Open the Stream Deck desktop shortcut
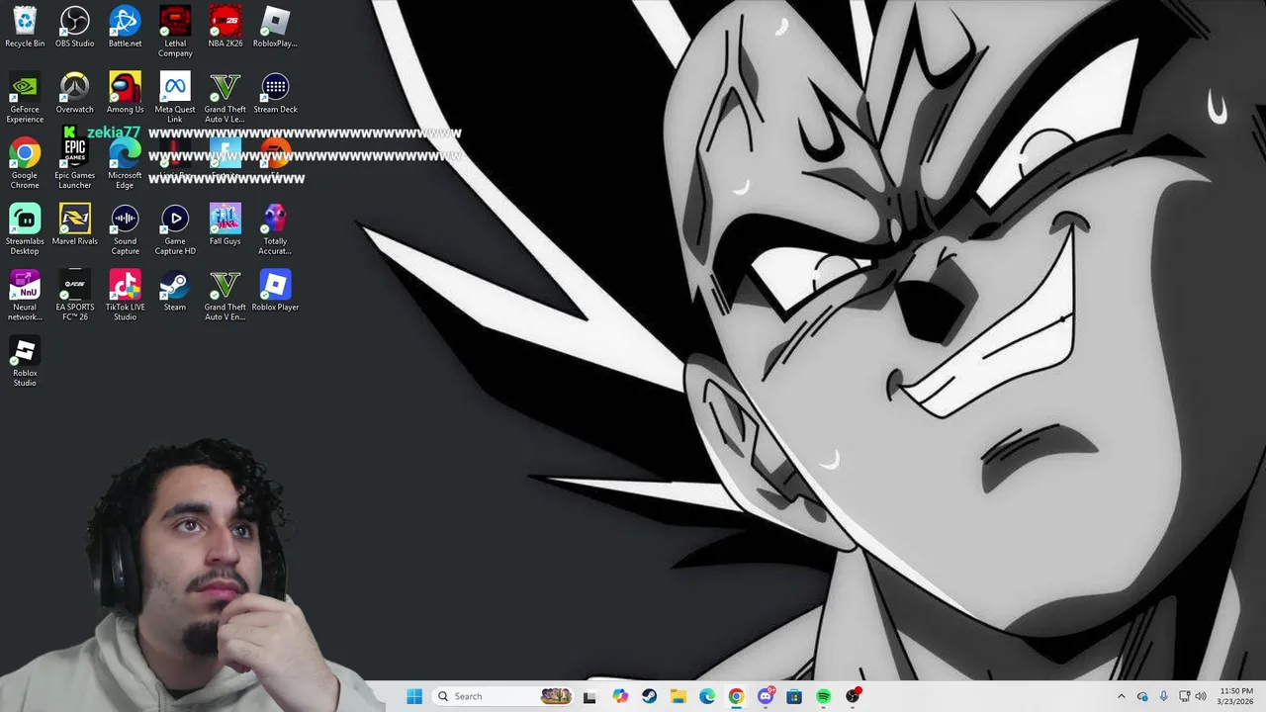The height and width of the screenshot is (712, 1266). click(x=275, y=94)
